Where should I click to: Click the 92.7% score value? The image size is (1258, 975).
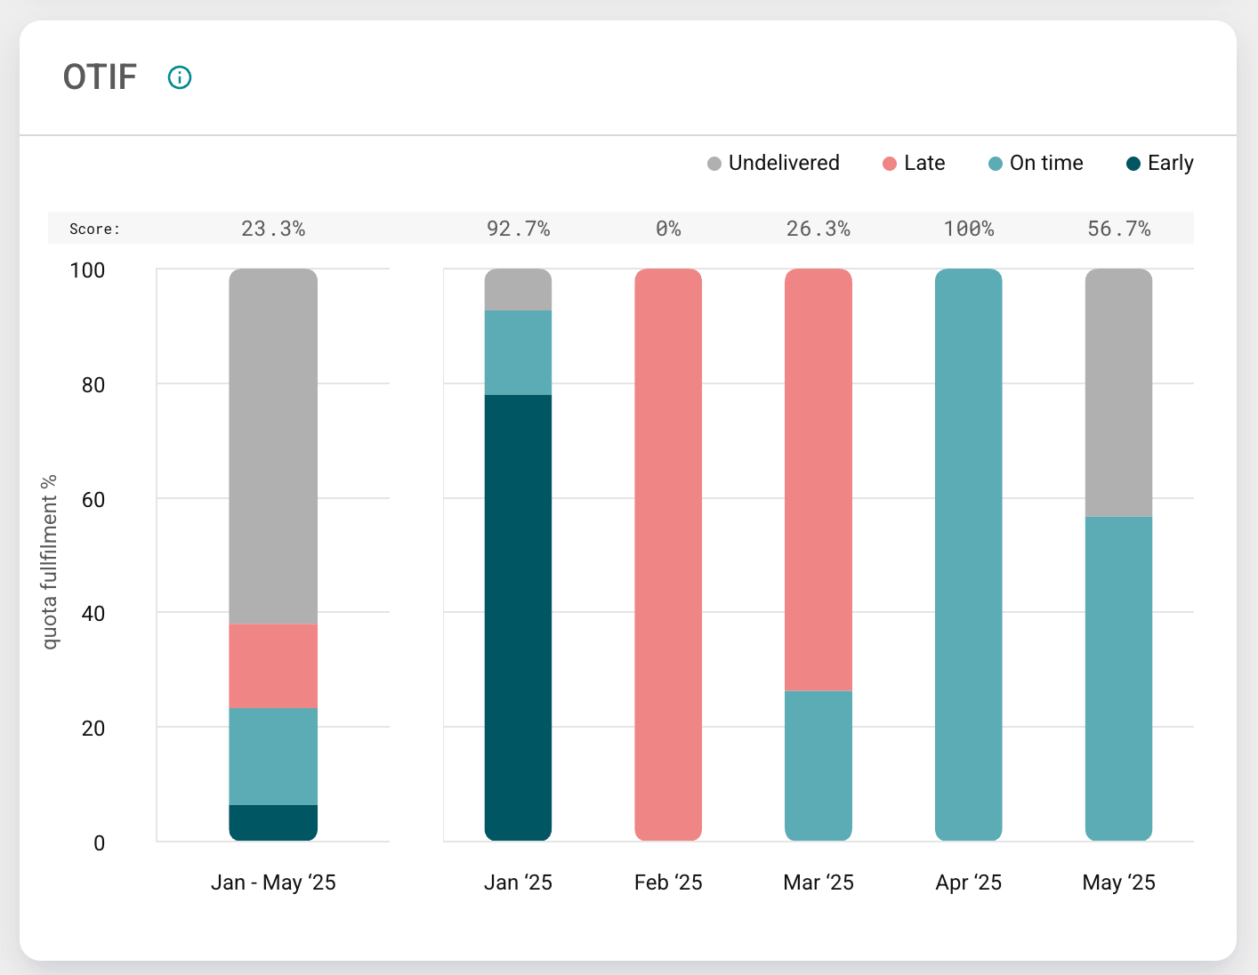[518, 229]
